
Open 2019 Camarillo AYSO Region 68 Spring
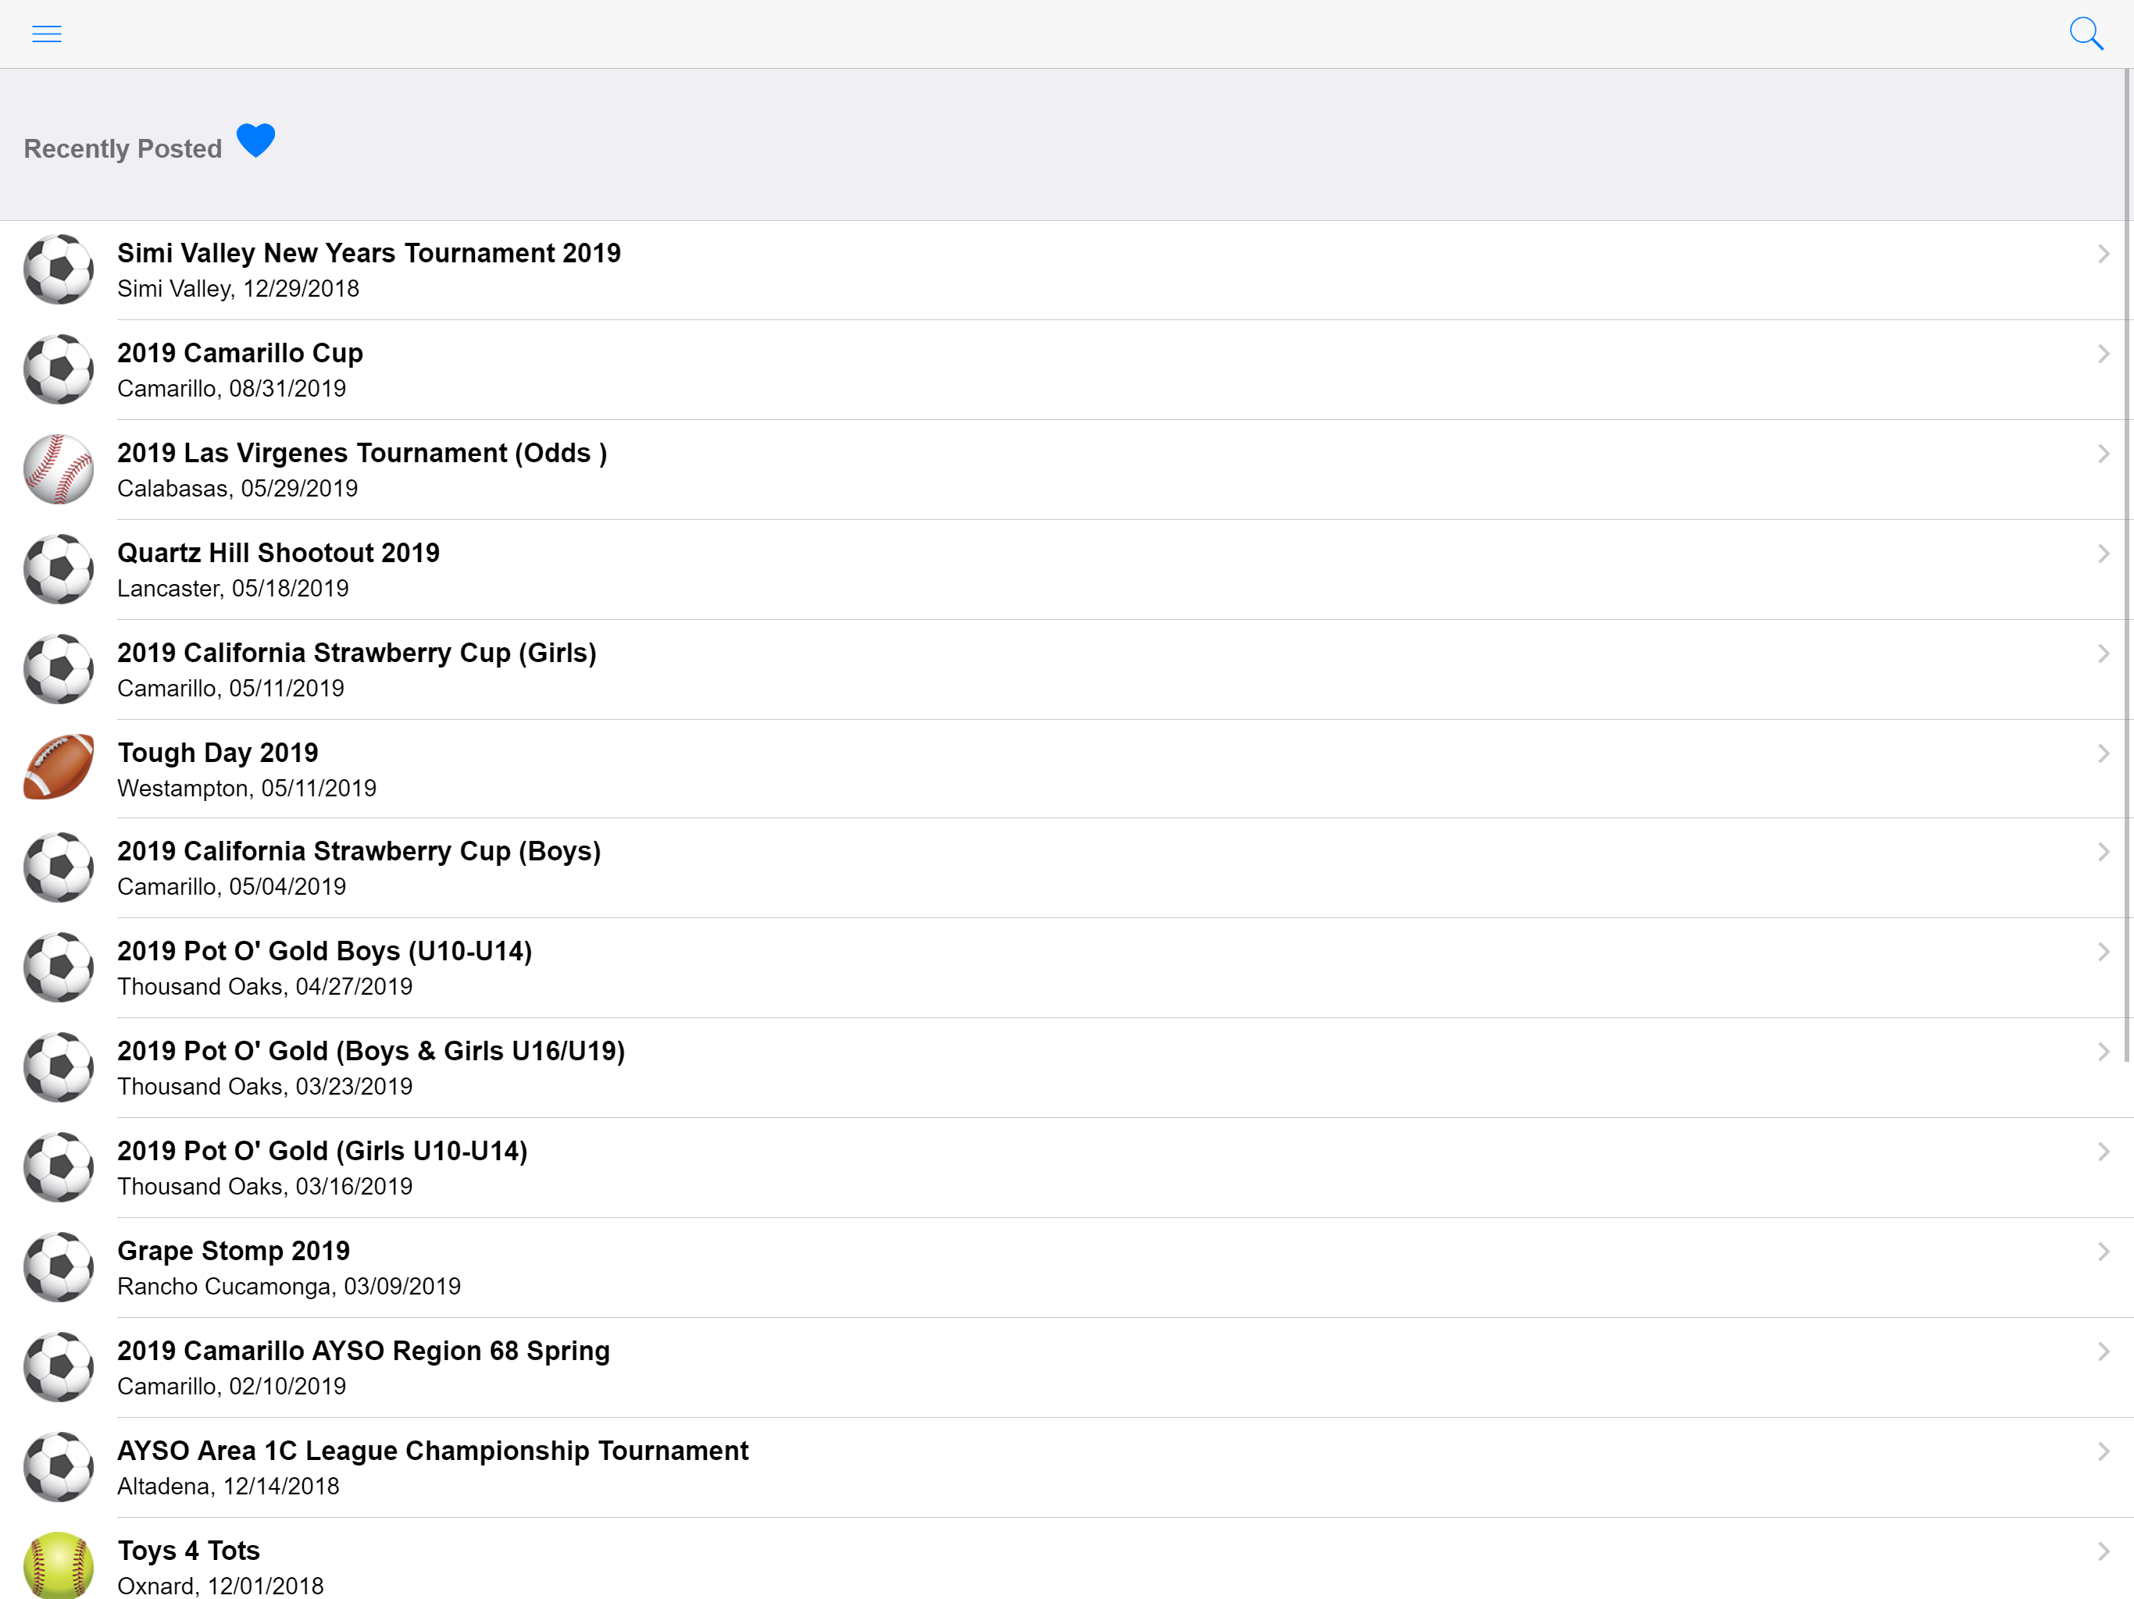pyautogui.click(x=364, y=1350)
